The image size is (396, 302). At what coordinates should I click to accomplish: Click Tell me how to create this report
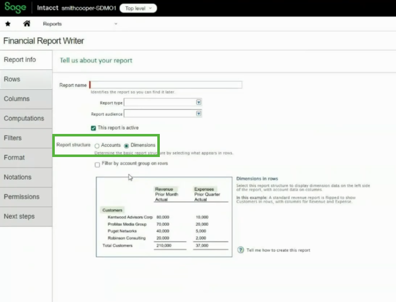click(x=278, y=250)
